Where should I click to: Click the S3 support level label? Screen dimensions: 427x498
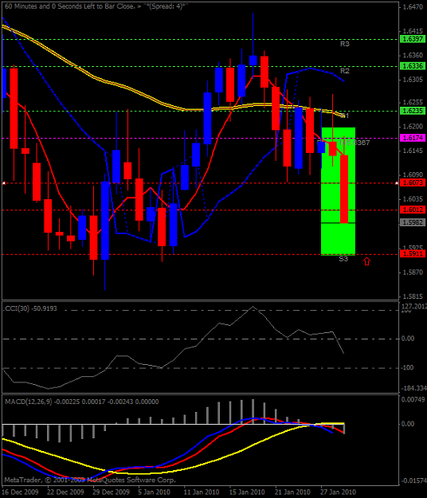343,259
